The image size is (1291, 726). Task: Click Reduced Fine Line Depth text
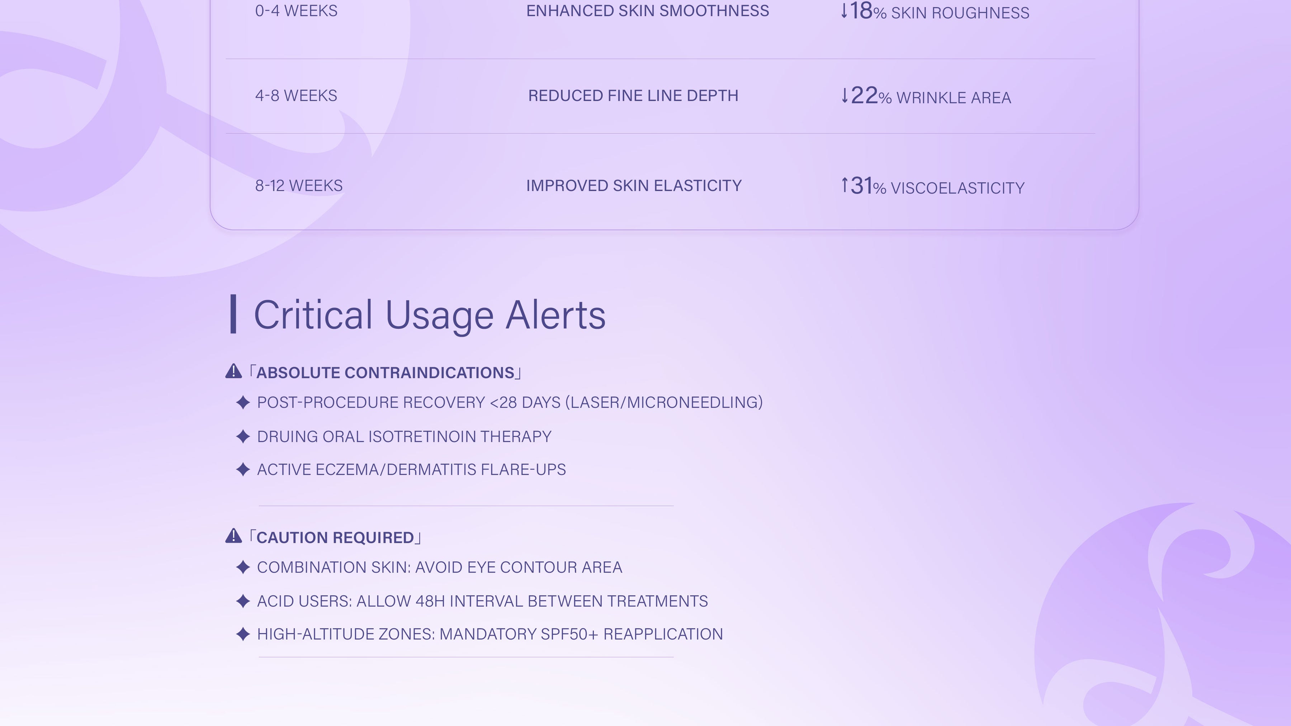633,96
